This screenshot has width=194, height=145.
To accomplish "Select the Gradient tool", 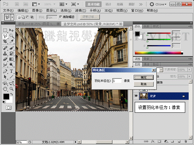I will (11, 59).
